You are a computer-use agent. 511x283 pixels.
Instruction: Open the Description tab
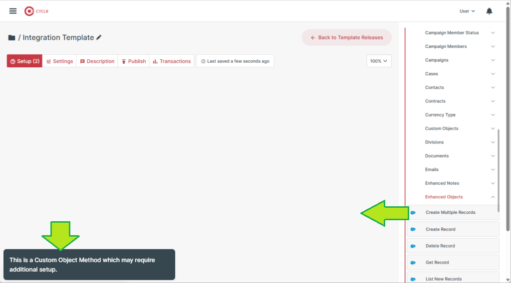click(97, 61)
